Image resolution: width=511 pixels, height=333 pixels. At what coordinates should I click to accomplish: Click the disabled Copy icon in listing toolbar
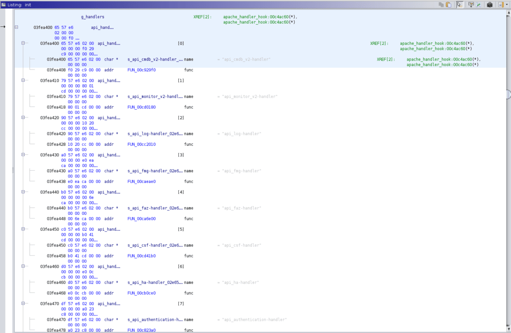coord(441,5)
